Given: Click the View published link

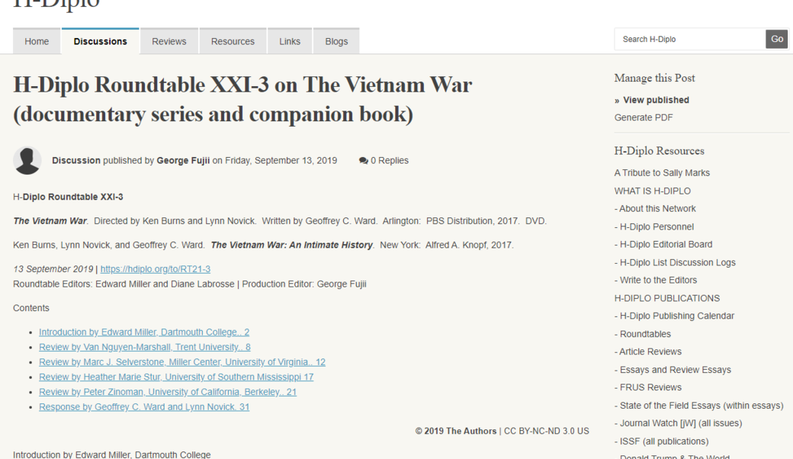Looking at the screenshot, I should click(x=656, y=100).
